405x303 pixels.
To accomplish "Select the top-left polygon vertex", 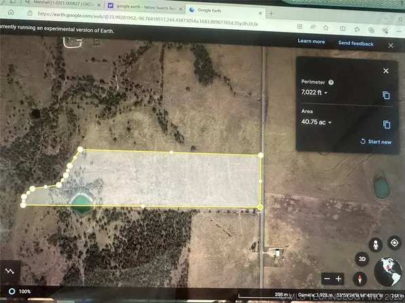I will coord(80,149).
